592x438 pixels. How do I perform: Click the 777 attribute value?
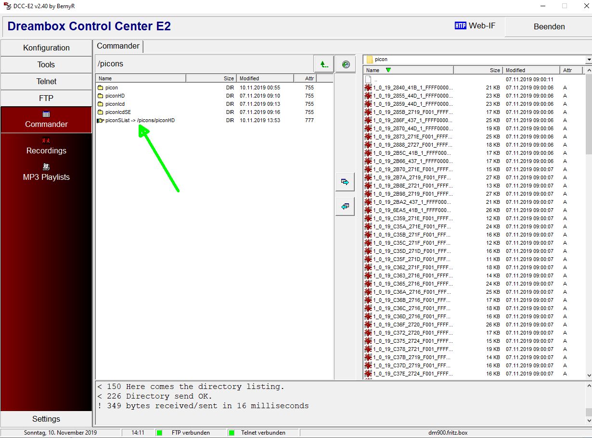[x=309, y=120]
